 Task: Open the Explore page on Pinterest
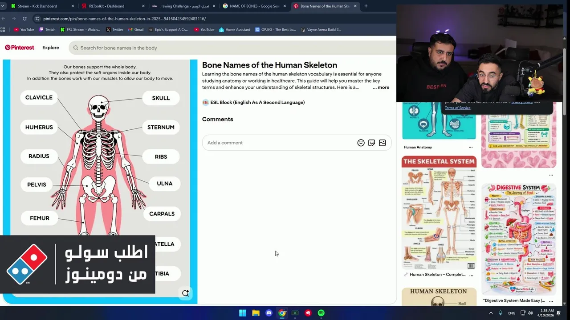tap(51, 48)
